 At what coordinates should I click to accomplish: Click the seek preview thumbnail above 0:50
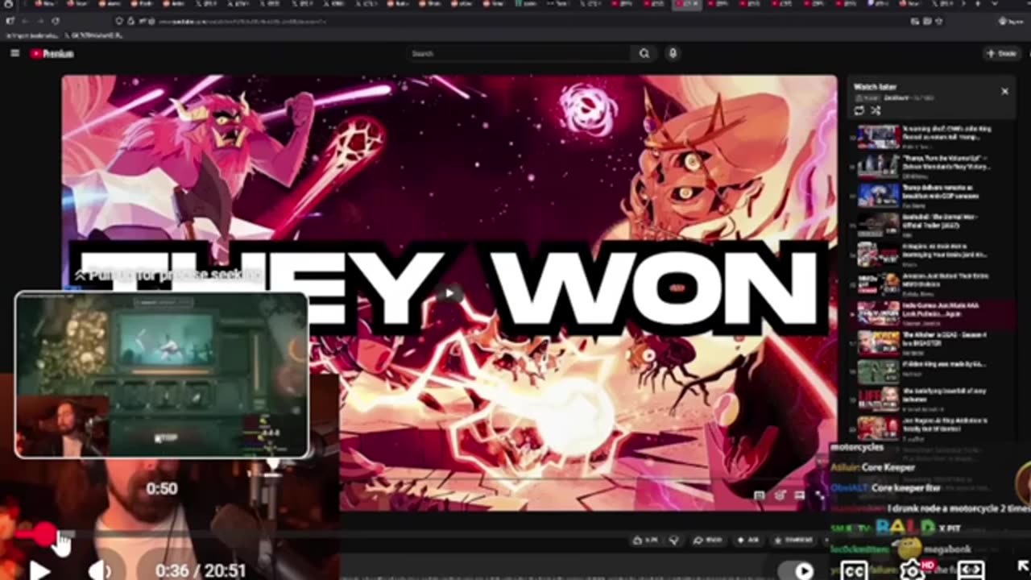coord(161,375)
